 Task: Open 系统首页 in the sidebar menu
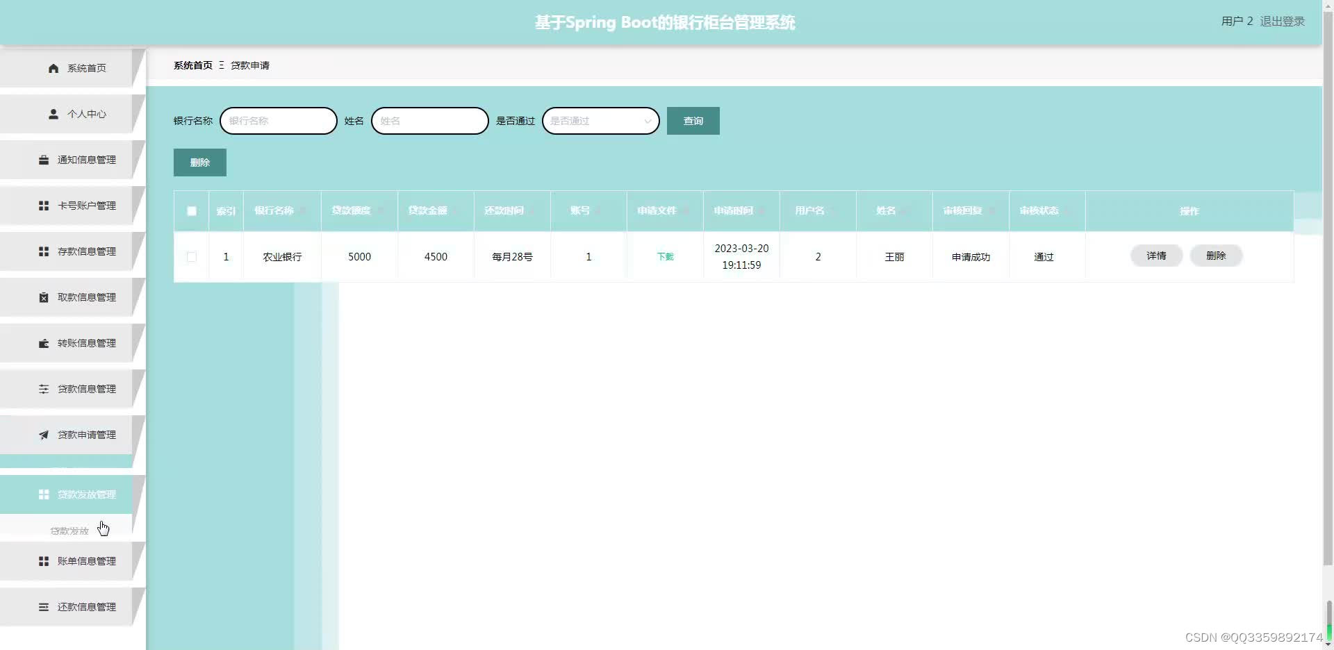click(67, 68)
